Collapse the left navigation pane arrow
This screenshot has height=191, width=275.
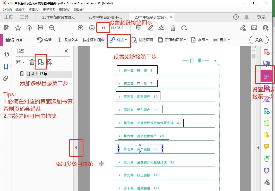[x=76, y=148]
